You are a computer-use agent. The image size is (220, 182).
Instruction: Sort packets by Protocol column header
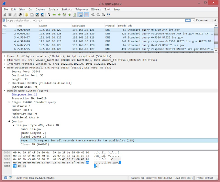[x=111, y=26]
